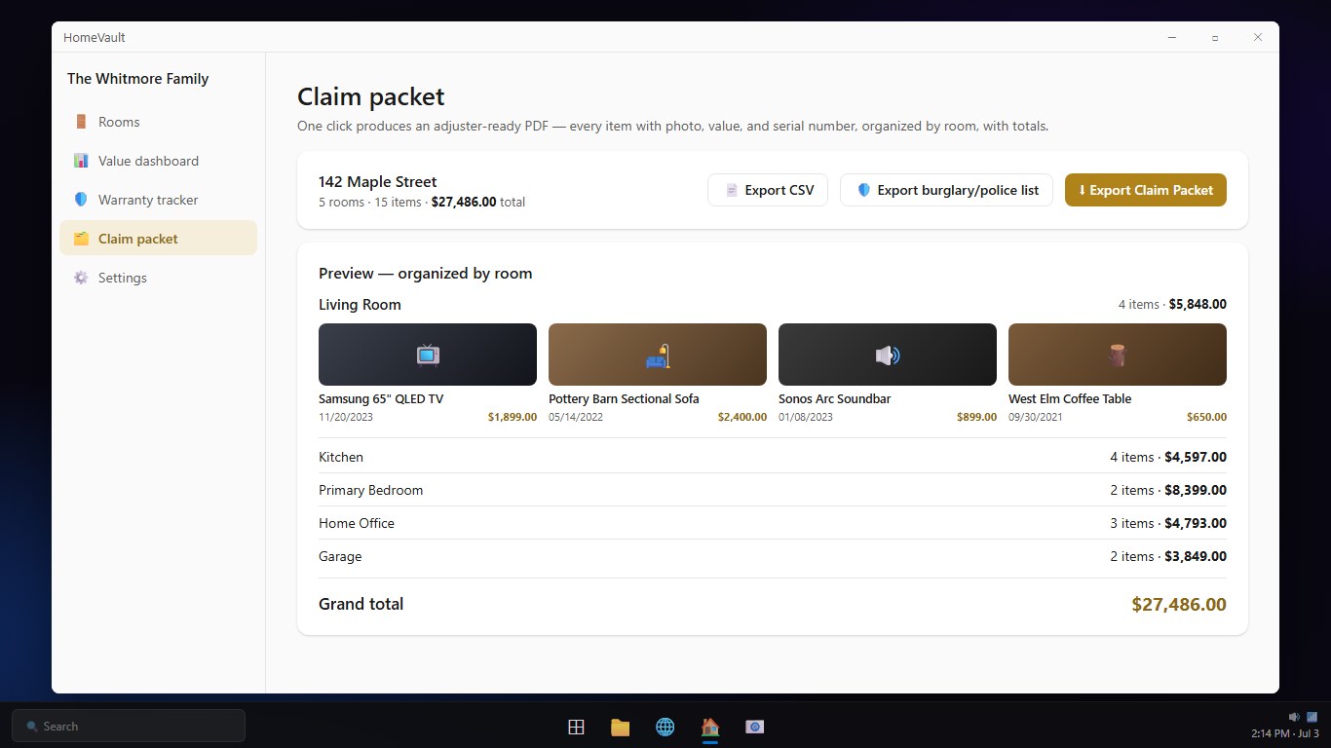Click the Warranty tracker shield icon
The image size is (1331, 748).
pos(81,200)
